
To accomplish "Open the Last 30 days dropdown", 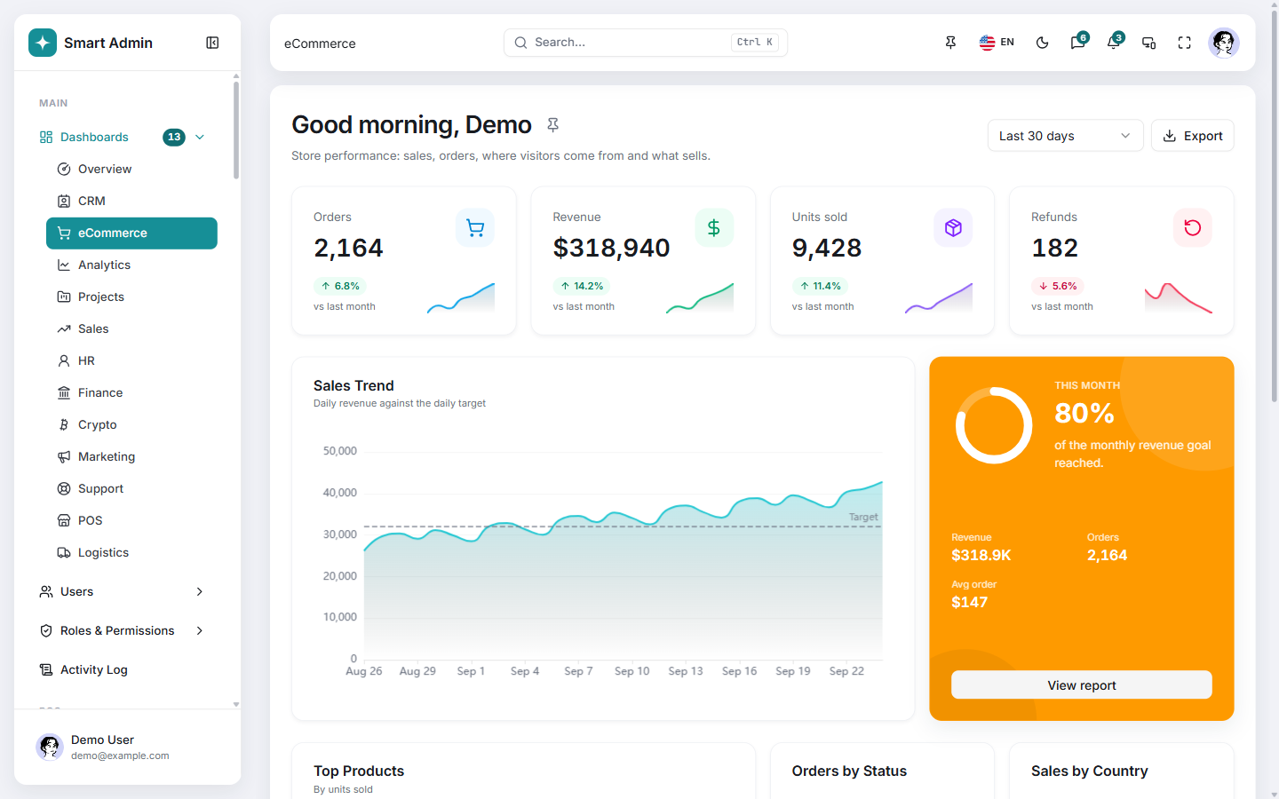I will click(x=1065, y=136).
